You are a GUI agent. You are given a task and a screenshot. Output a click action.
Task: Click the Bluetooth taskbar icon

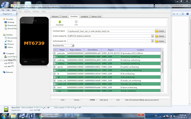(x=32, y=116)
